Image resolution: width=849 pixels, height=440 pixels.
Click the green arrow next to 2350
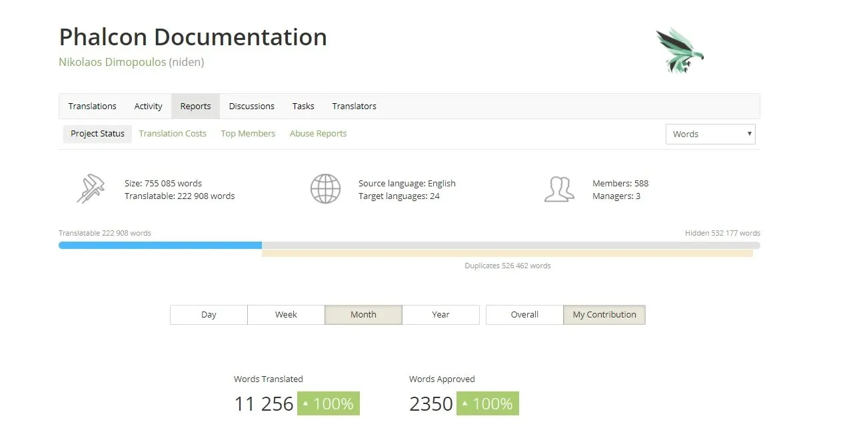coord(464,403)
